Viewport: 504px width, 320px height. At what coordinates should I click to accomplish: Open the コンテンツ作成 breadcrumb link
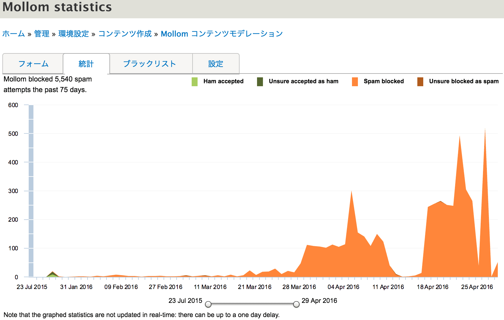(x=125, y=34)
